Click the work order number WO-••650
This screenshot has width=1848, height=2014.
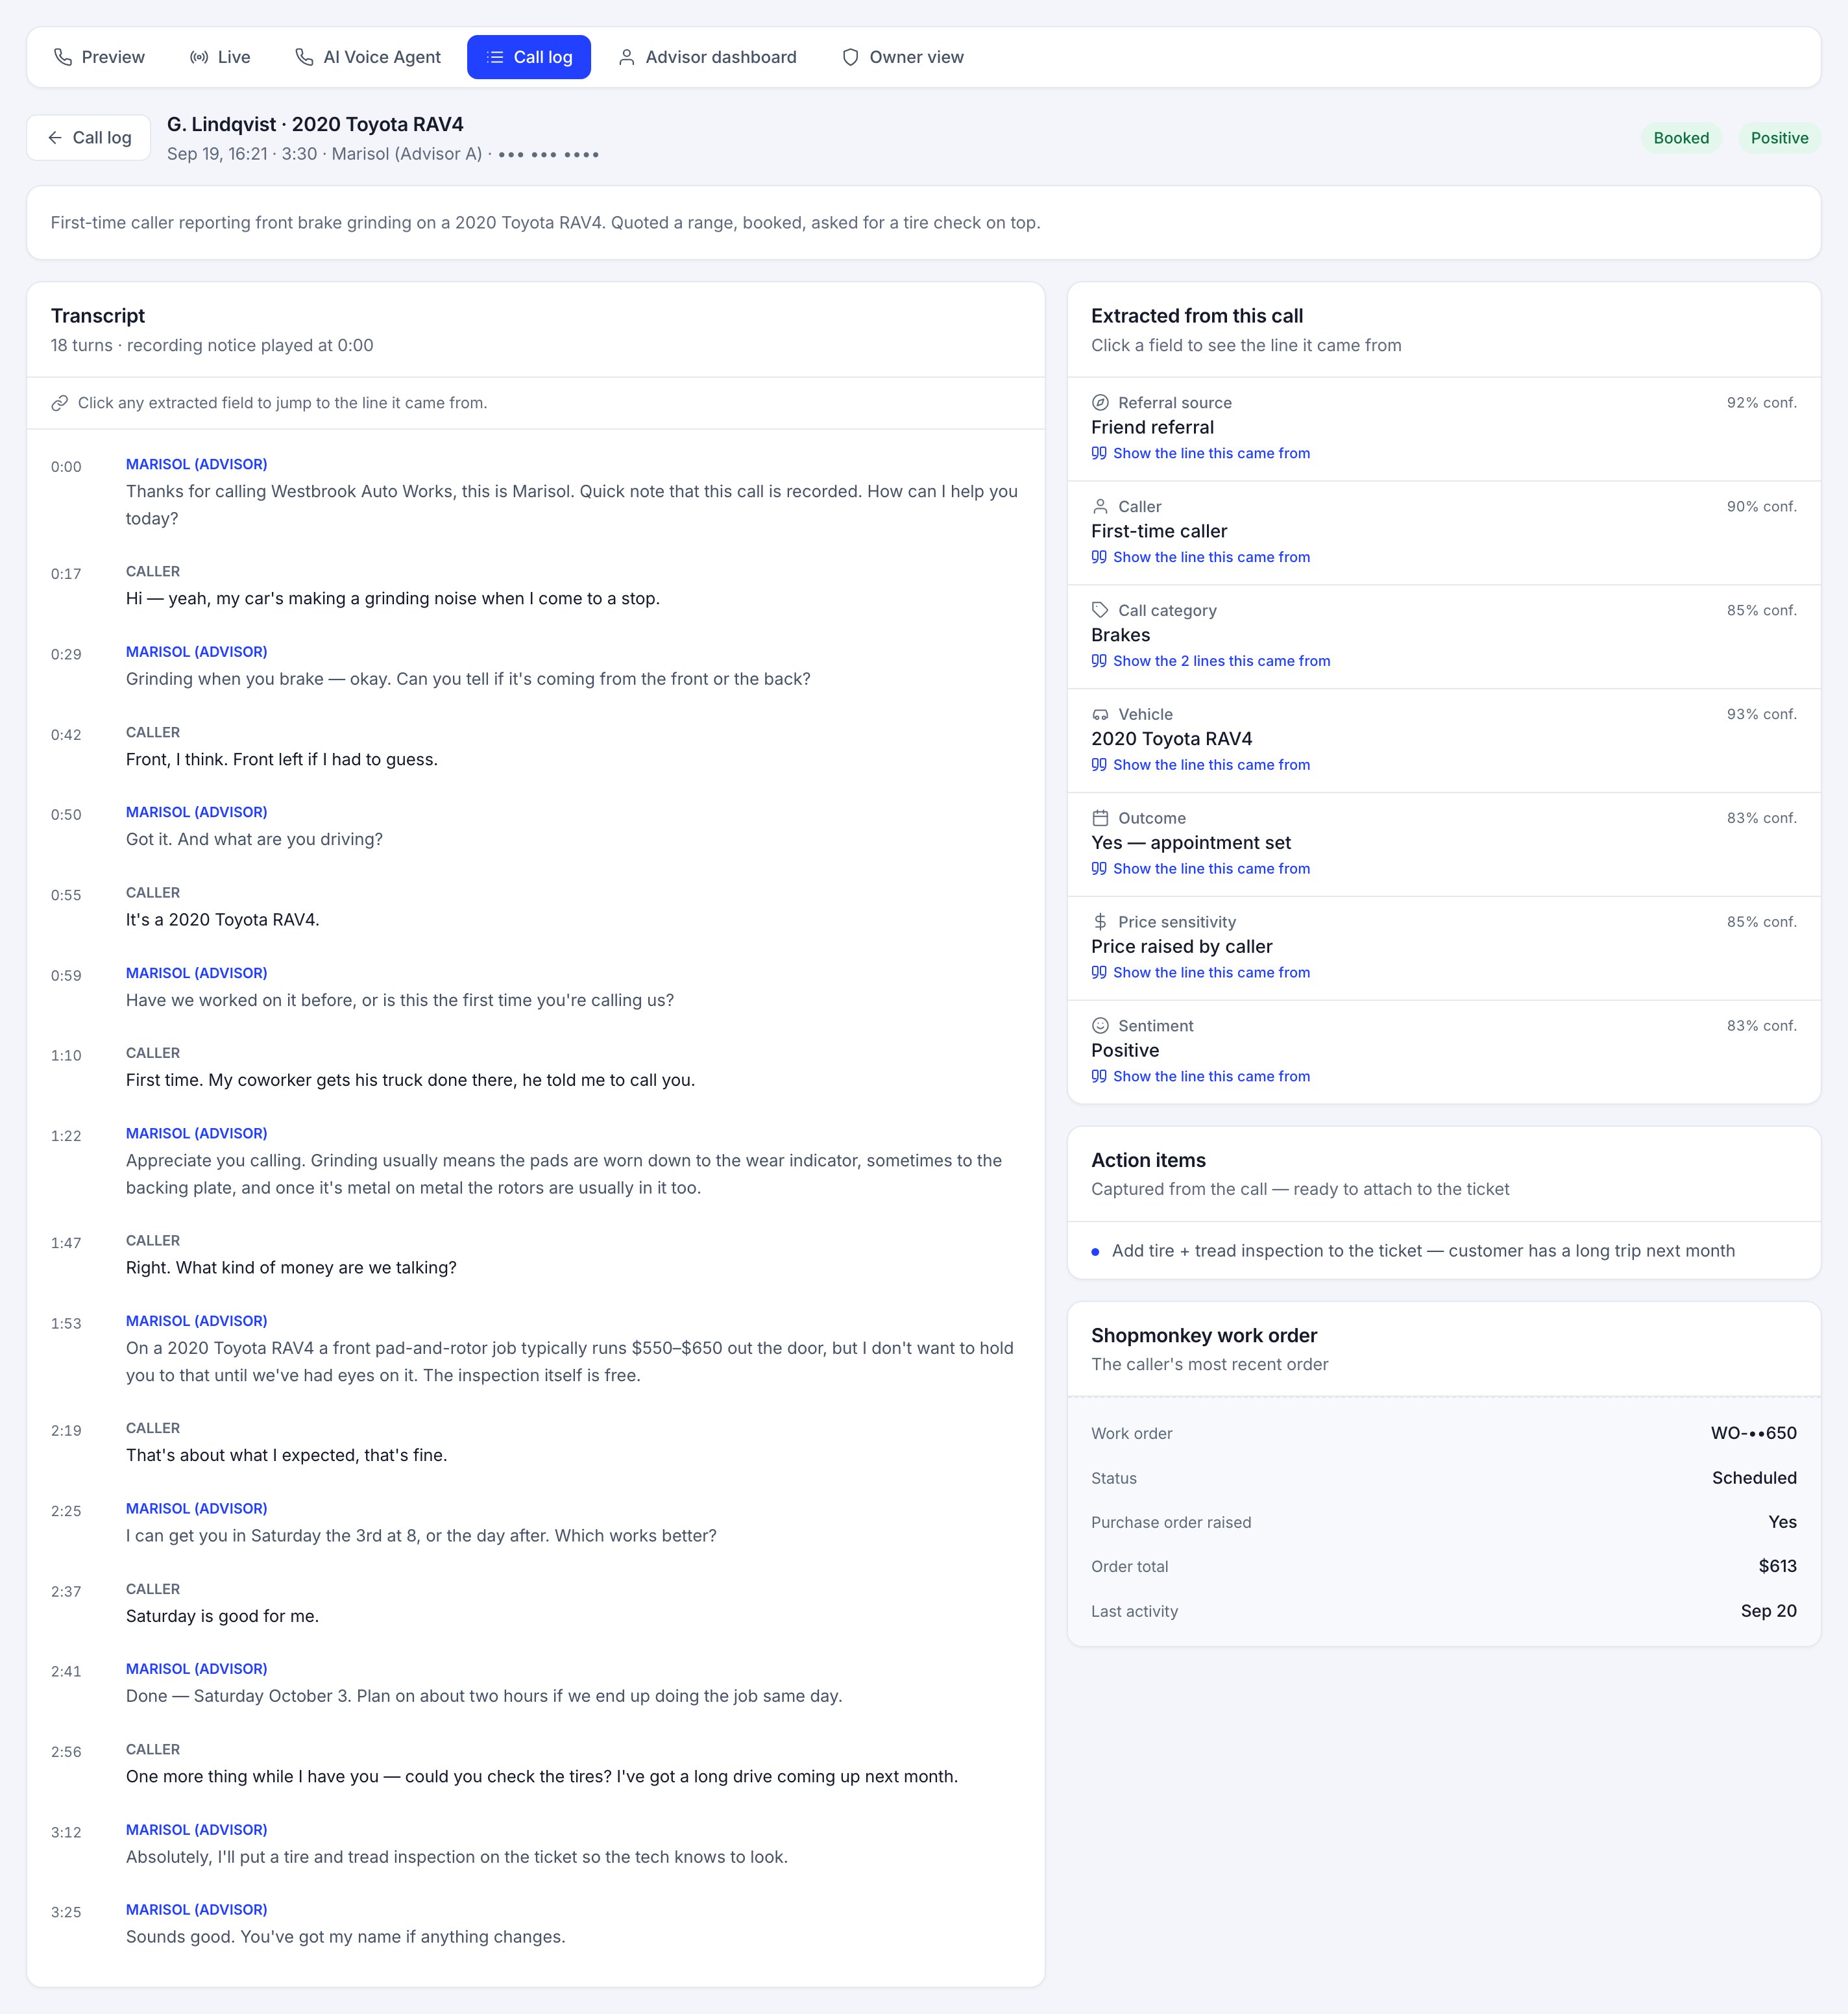pos(1753,1433)
